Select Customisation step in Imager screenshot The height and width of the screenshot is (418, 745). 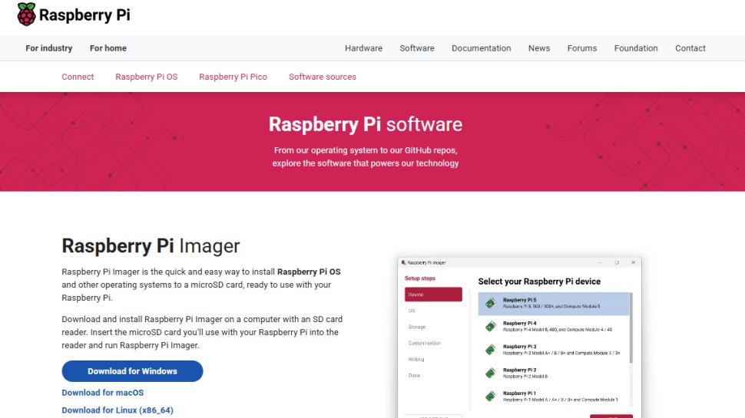(x=424, y=343)
